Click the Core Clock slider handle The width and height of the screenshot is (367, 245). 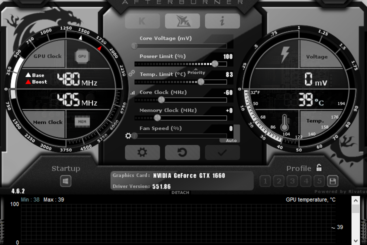click(x=161, y=100)
